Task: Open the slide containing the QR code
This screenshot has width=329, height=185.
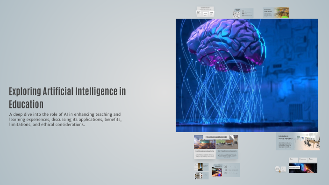Action: [243, 13]
